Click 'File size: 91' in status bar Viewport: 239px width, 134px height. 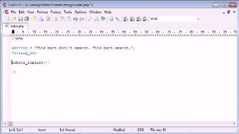(158, 130)
